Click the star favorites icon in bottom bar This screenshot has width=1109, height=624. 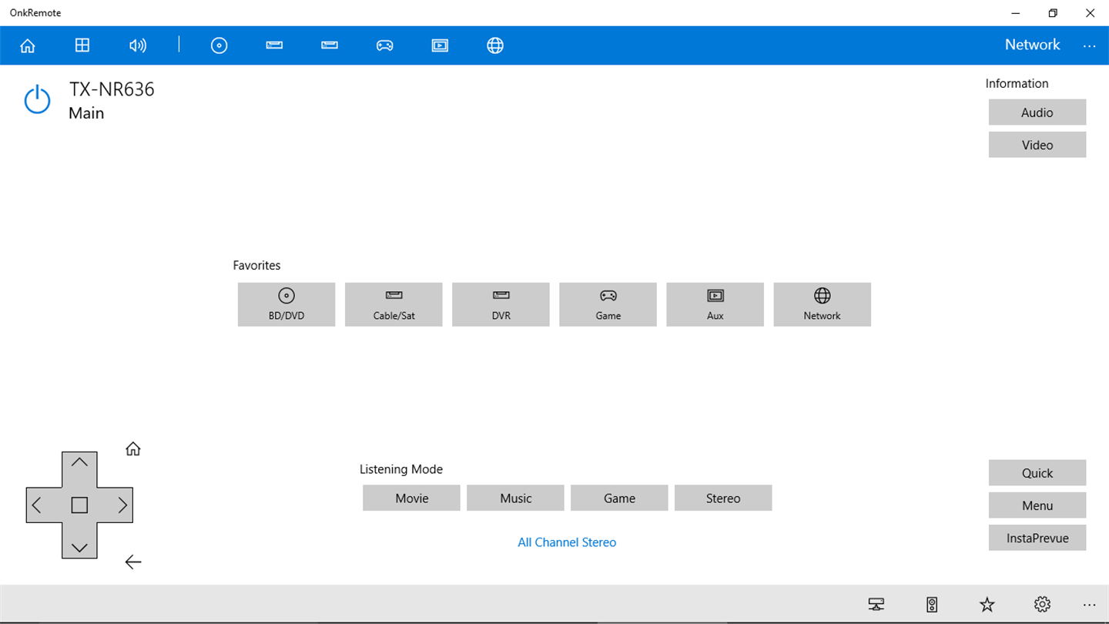pyautogui.click(x=987, y=604)
